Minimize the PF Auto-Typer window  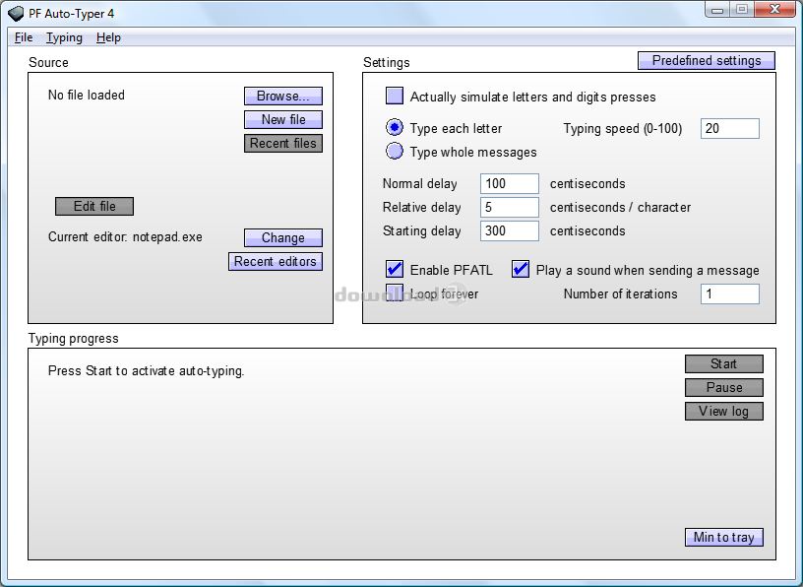717,10
